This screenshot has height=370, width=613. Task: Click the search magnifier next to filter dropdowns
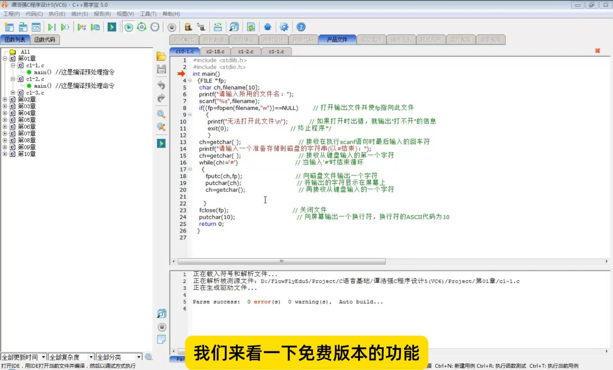tap(149, 357)
